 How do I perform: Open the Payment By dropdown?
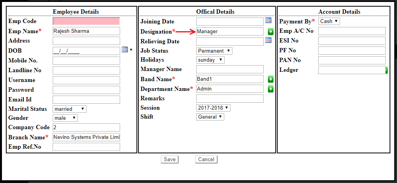coord(329,21)
